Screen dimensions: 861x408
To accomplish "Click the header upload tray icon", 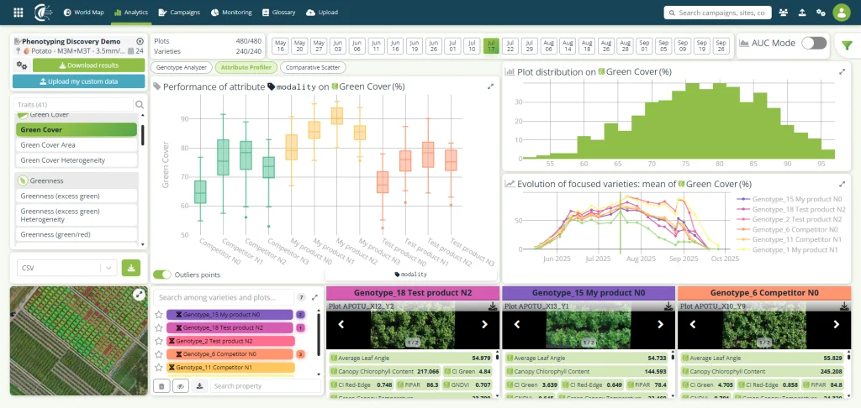I will [802, 12].
